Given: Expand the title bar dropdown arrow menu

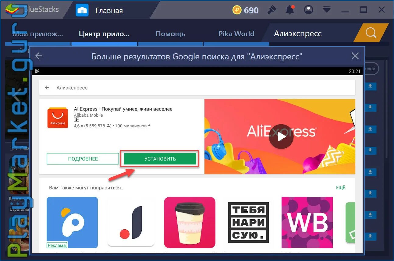Looking at the screenshot, I should click(x=327, y=10).
